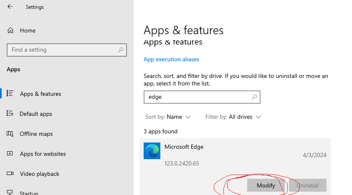Viewport: 352px width, 195px height.
Task: Click the Video playback camera icon
Action: coord(10,173)
